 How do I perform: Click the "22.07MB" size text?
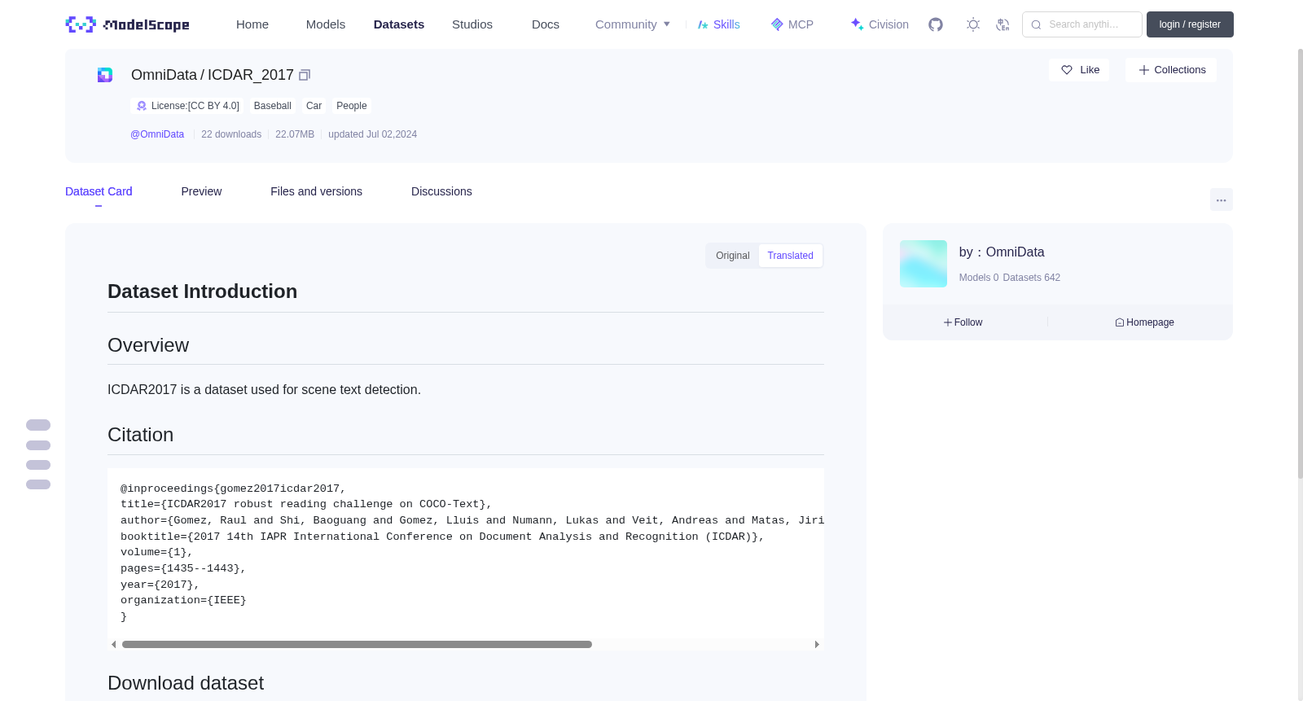pyautogui.click(x=295, y=134)
